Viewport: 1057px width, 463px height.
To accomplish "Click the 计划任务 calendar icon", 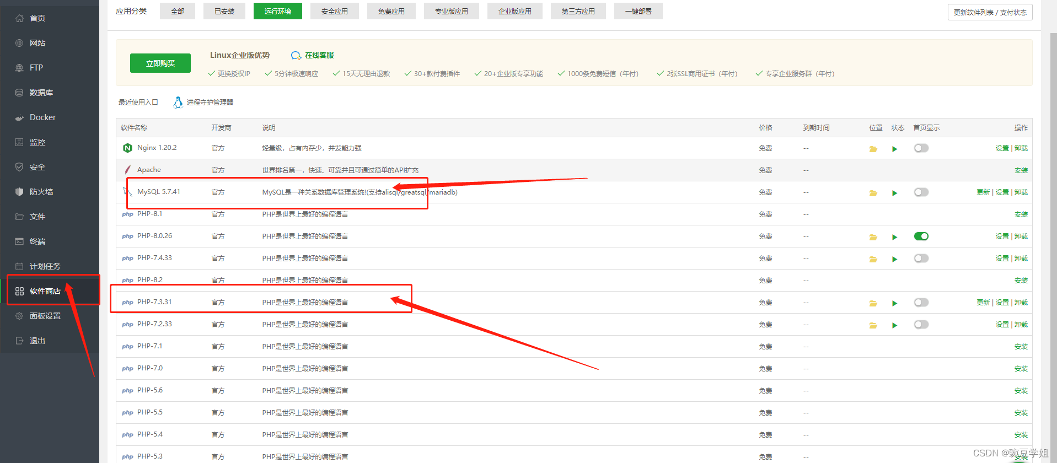I will pos(19,266).
